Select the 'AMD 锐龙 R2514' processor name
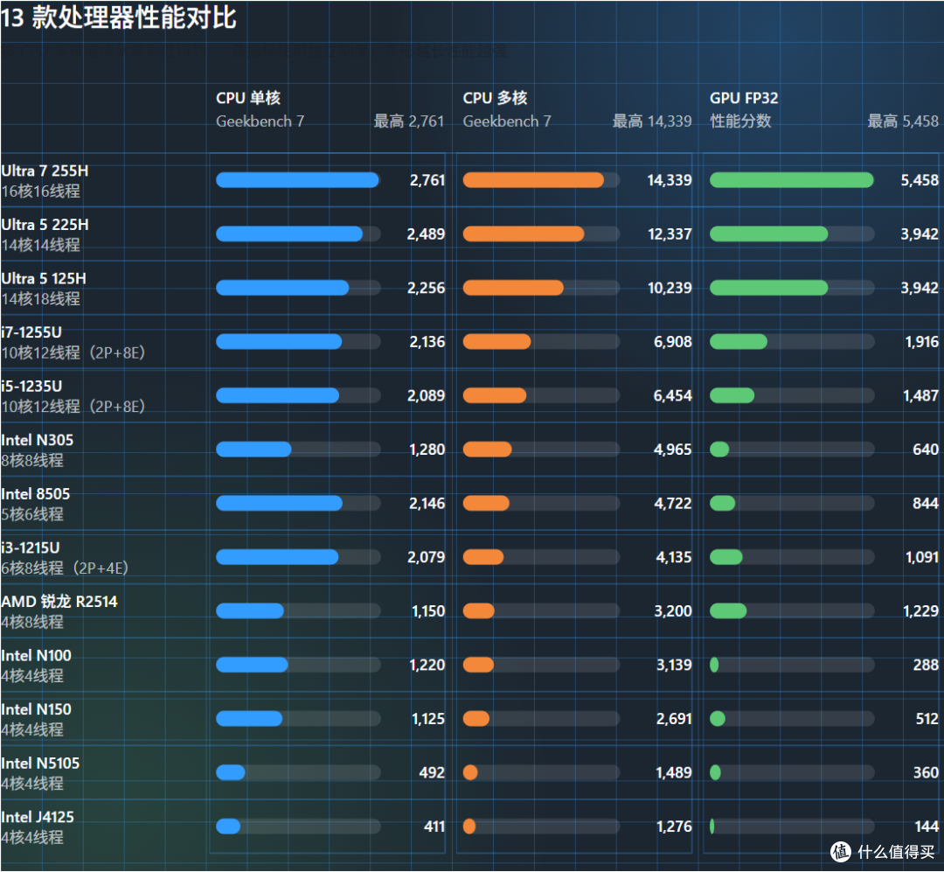The height and width of the screenshot is (872, 944). [x=59, y=602]
